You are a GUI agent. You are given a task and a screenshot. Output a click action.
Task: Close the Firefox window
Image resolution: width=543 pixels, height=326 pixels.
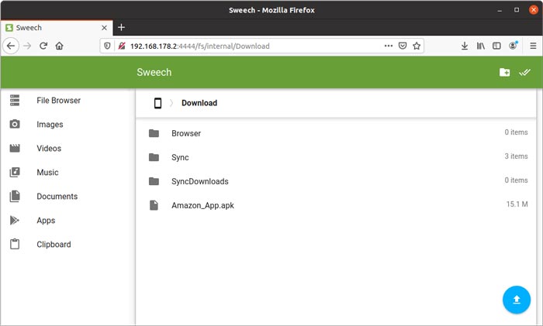click(x=534, y=10)
